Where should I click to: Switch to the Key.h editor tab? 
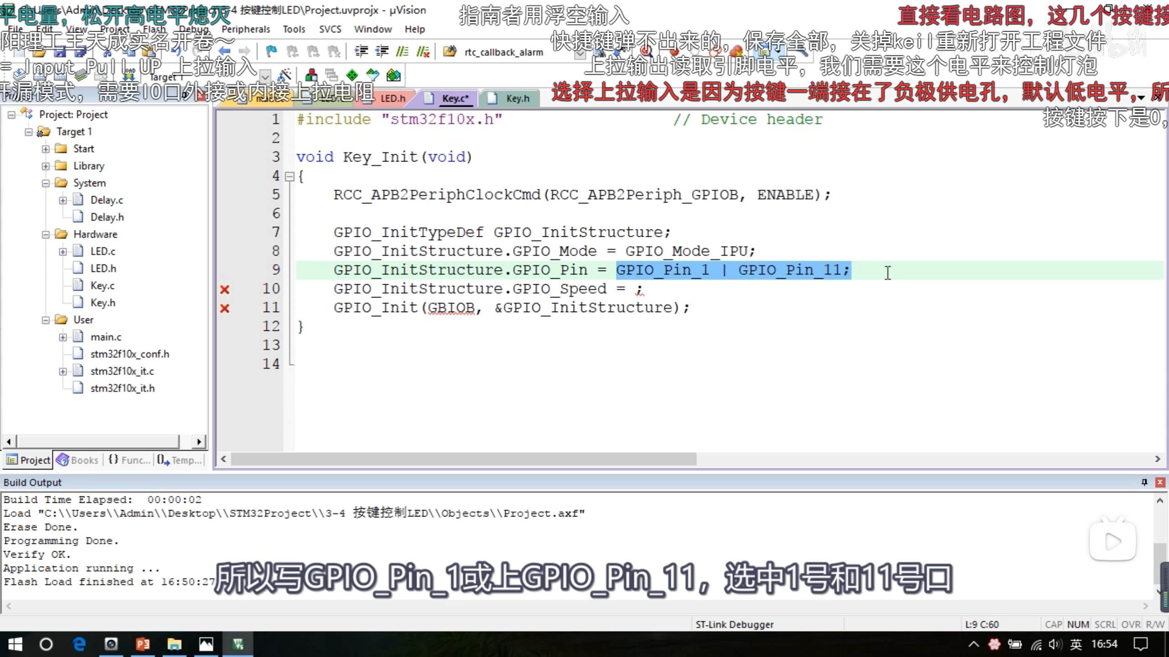click(517, 99)
